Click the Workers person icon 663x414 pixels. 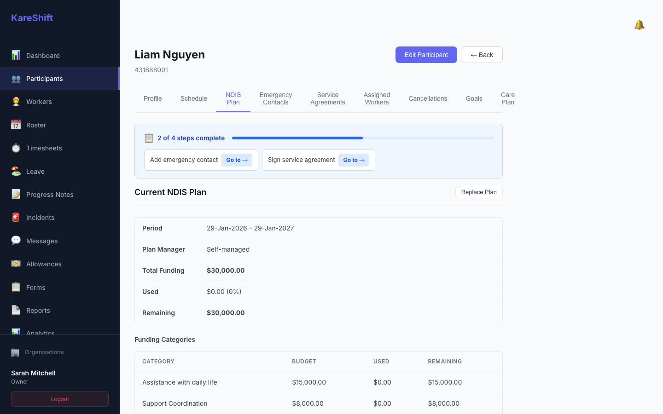pos(16,102)
